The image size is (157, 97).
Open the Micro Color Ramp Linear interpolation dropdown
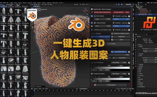click(x=124, y=66)
